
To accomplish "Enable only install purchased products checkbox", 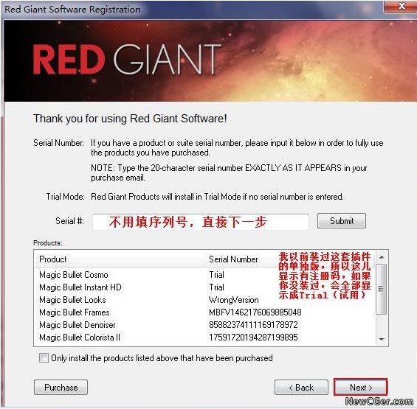I will [x=44, y=357].
